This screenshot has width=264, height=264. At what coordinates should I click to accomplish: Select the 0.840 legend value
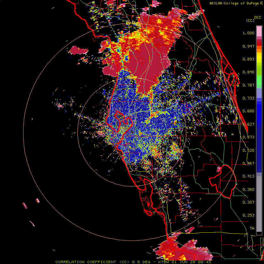coord(248,72)
